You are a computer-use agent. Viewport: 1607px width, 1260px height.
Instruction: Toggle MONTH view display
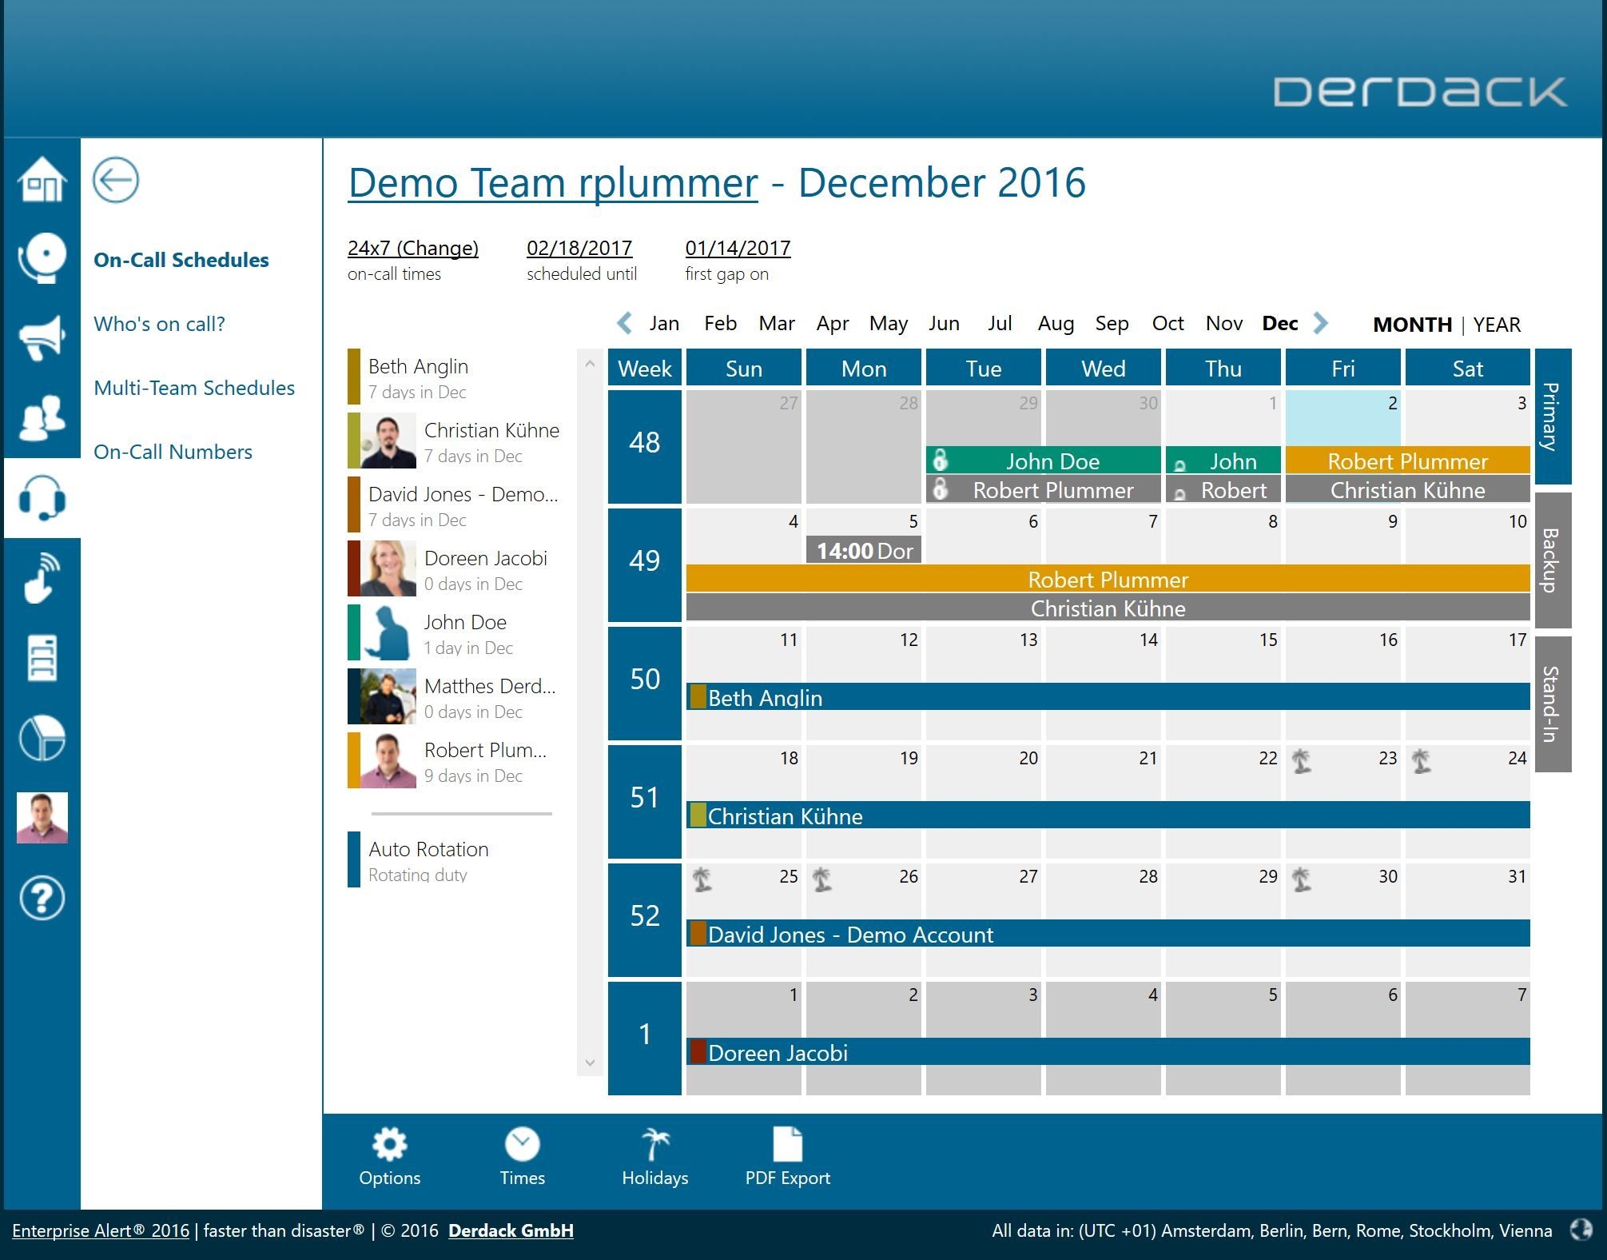[1414, 322]
